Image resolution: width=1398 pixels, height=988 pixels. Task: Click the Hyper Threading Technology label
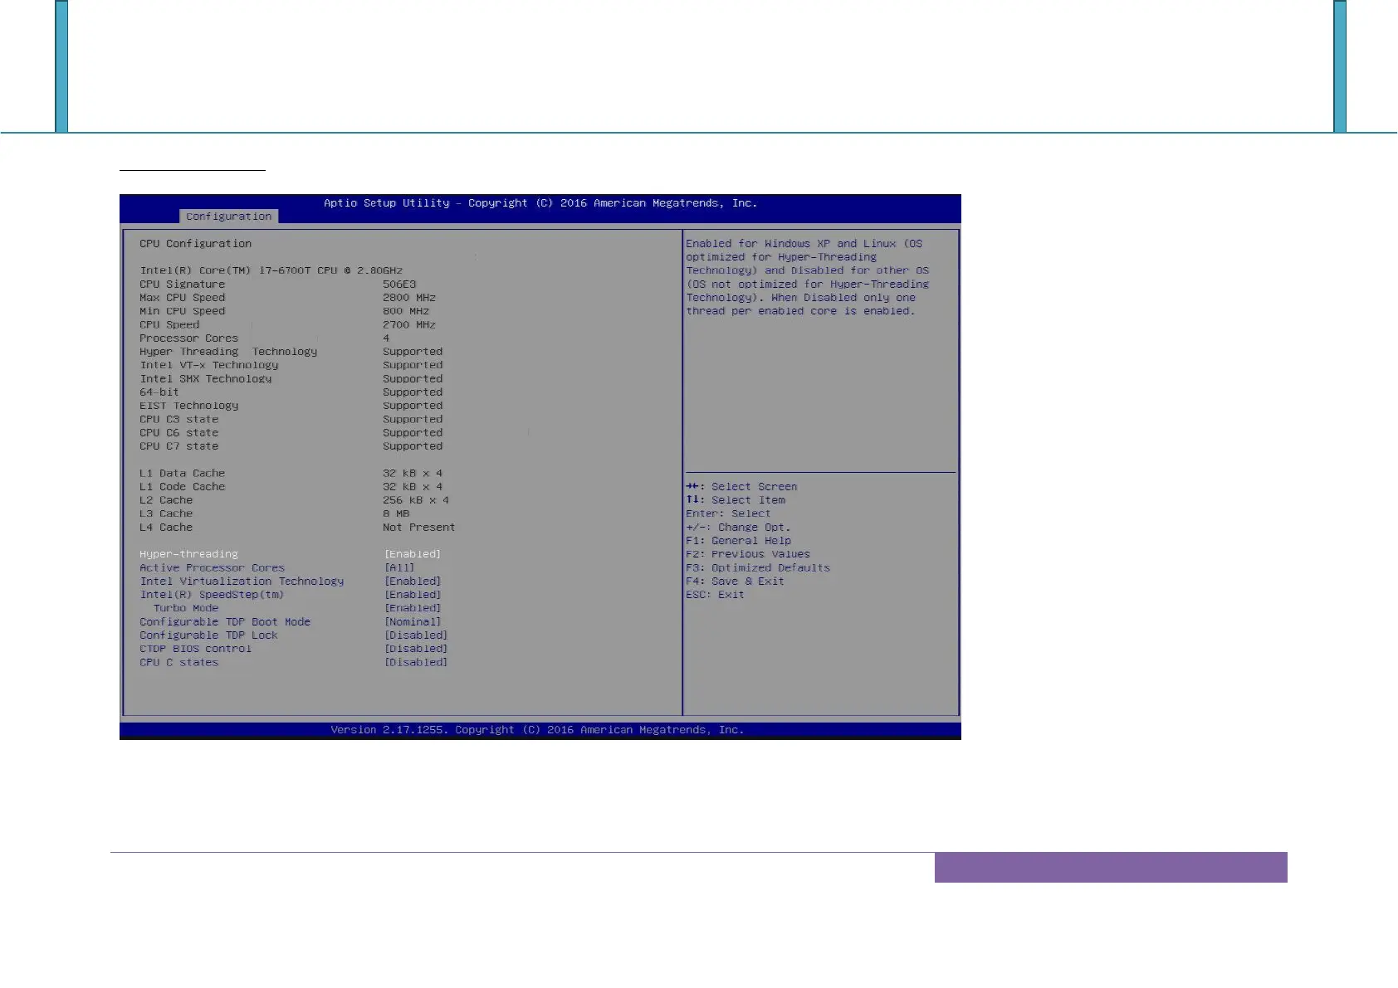click(x=228, y=352)
